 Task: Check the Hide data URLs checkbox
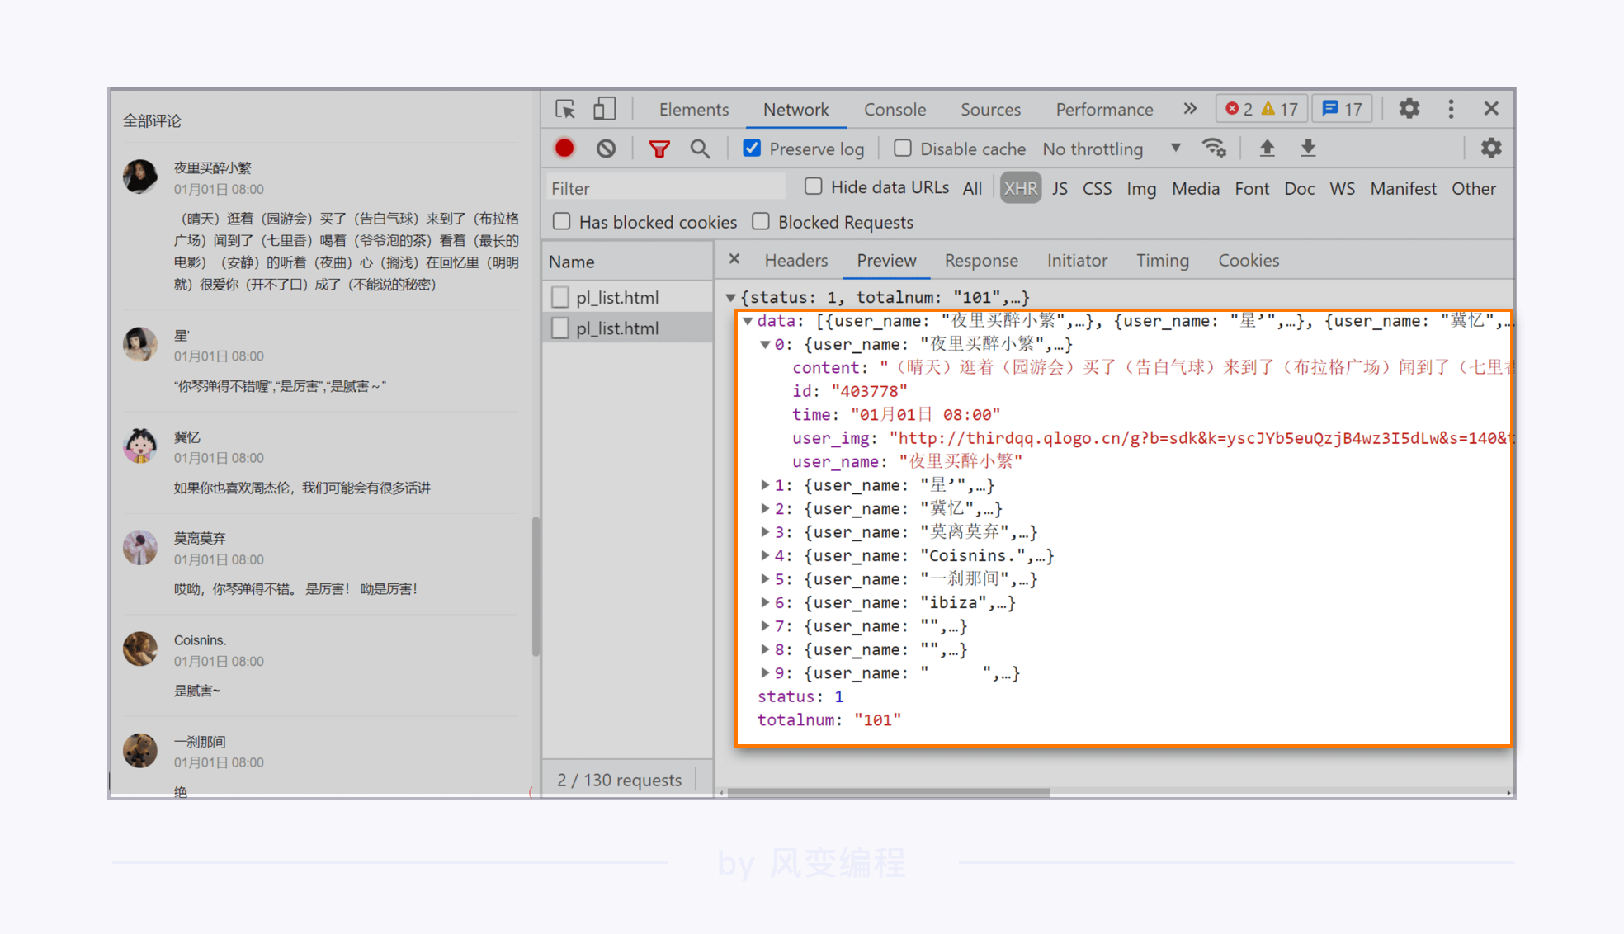click(x=814, y=186)
